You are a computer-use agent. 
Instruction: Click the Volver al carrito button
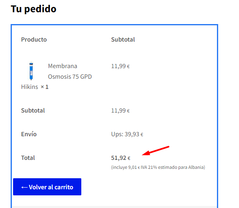(47, 187)
